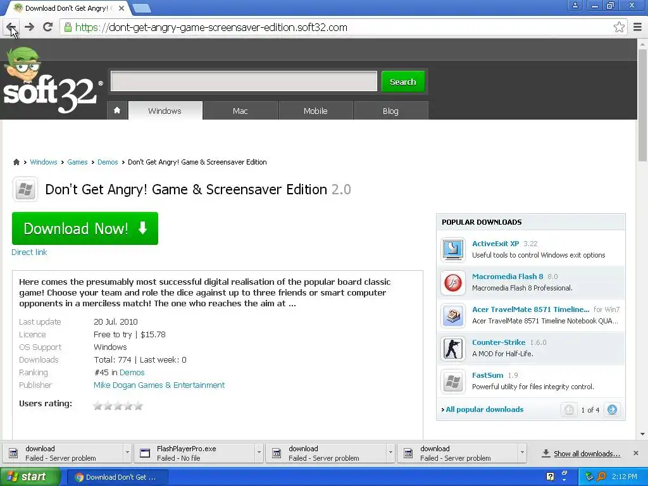Image resolution: width=648 pixels, height=486 pixels.
Task: Open the Macromedia Flash 8 link
Action: pyautogui.click(x=508, y=277)
